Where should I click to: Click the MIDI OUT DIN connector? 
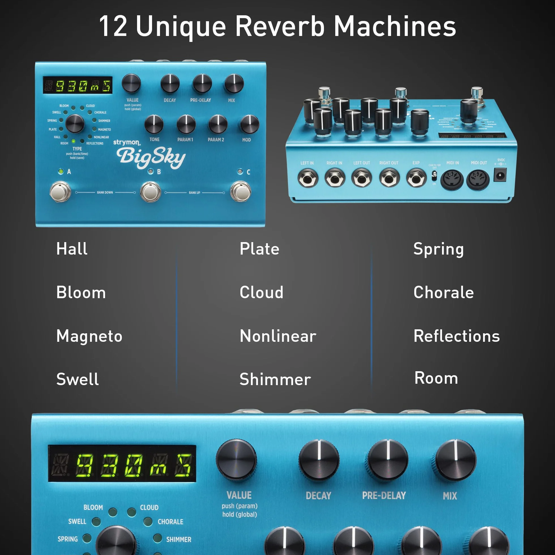[478, 180]
